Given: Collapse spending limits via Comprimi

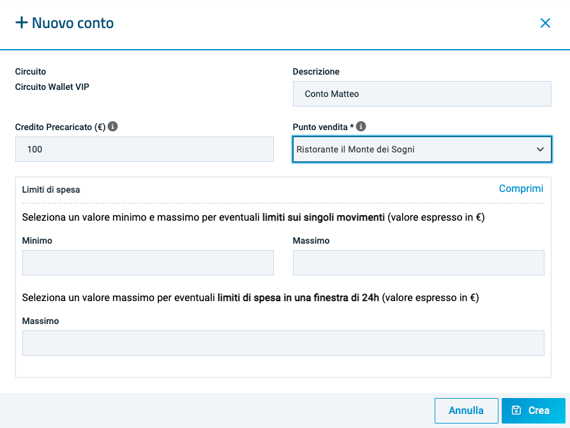Looking at the screenshot, I should 521,189.
